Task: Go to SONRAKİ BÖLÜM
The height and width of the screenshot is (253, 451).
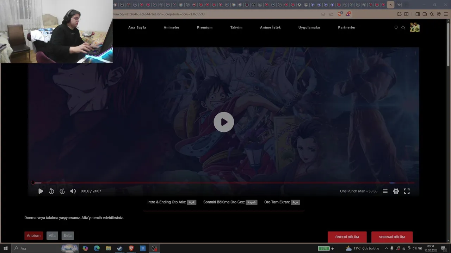Action: [x=392, y=237]
